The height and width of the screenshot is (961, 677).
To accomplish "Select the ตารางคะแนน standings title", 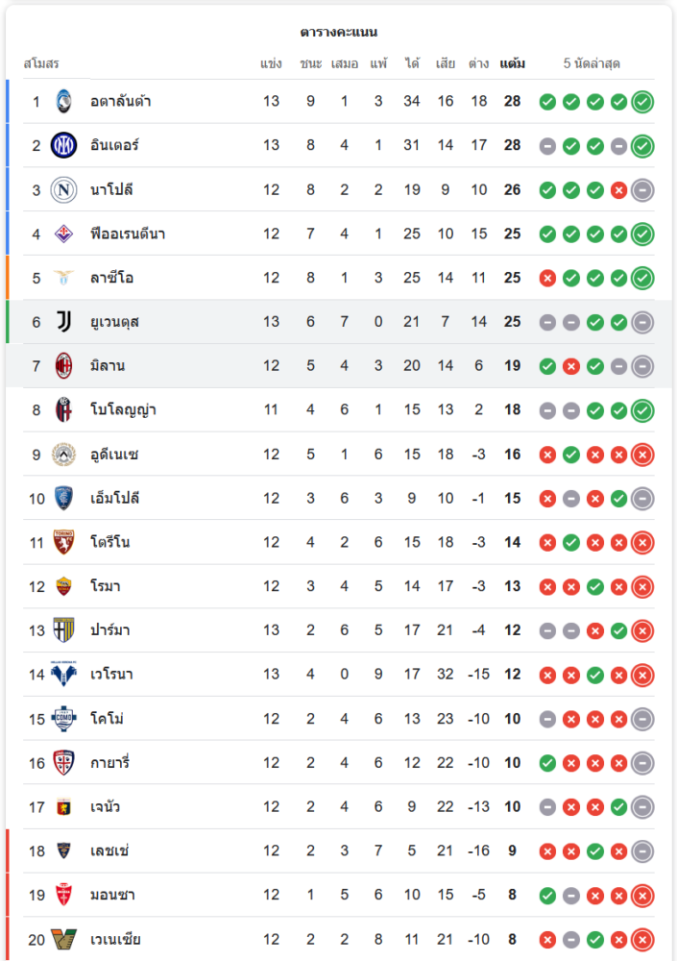I will tap(338, 32).
